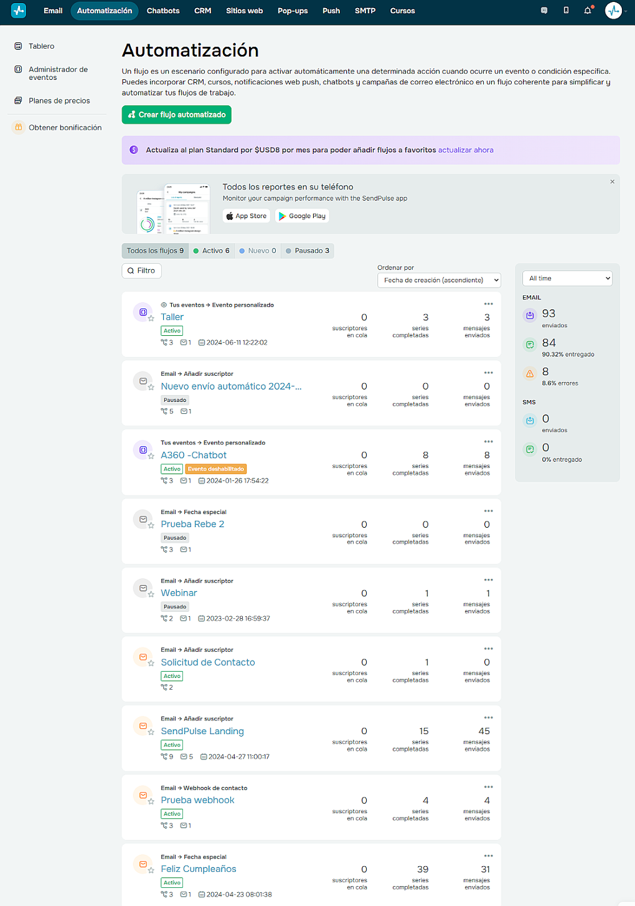Open the mobile app icon in header
This screenshot has height=906, width=635.
[565, 10]
